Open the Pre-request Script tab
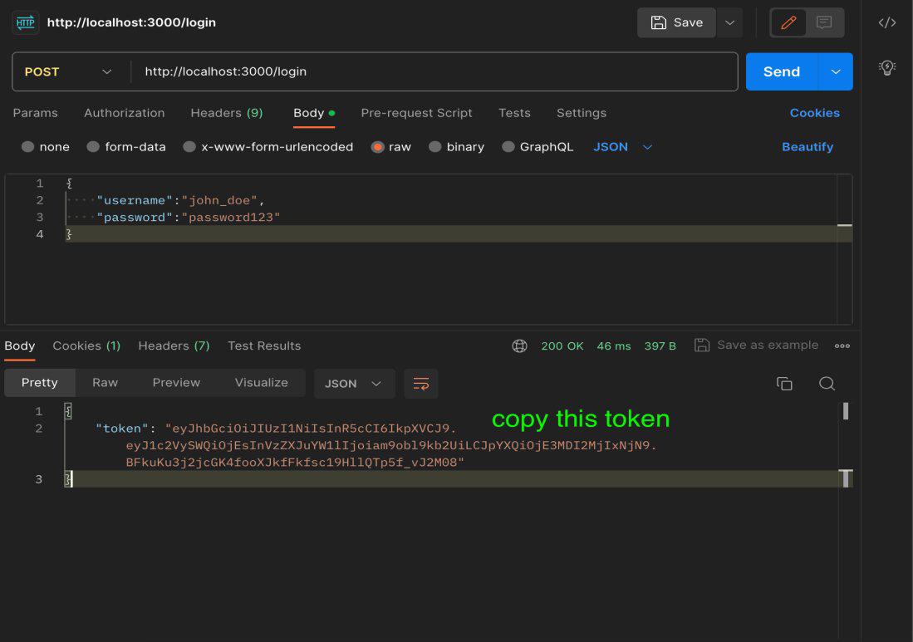This screenshot has width=913, height=642. click(416, 113)
